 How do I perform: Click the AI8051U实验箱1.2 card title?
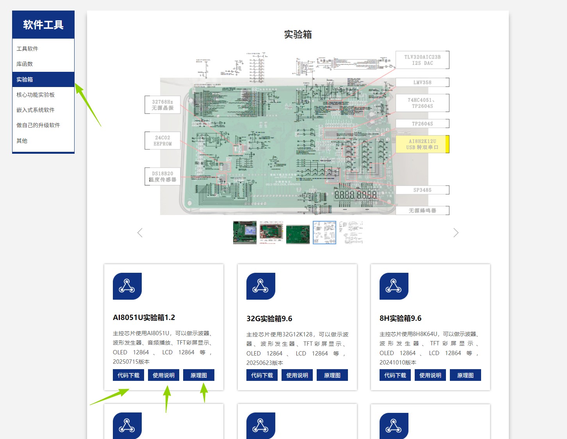pyautogui.click(x=144, y=318)
